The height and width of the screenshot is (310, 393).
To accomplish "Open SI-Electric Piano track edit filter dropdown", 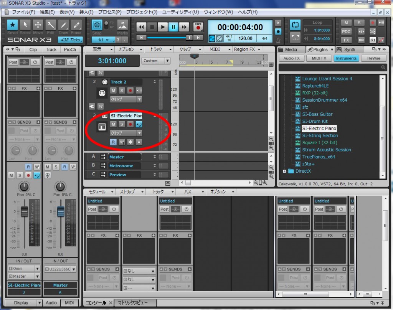I will (126, 133).
